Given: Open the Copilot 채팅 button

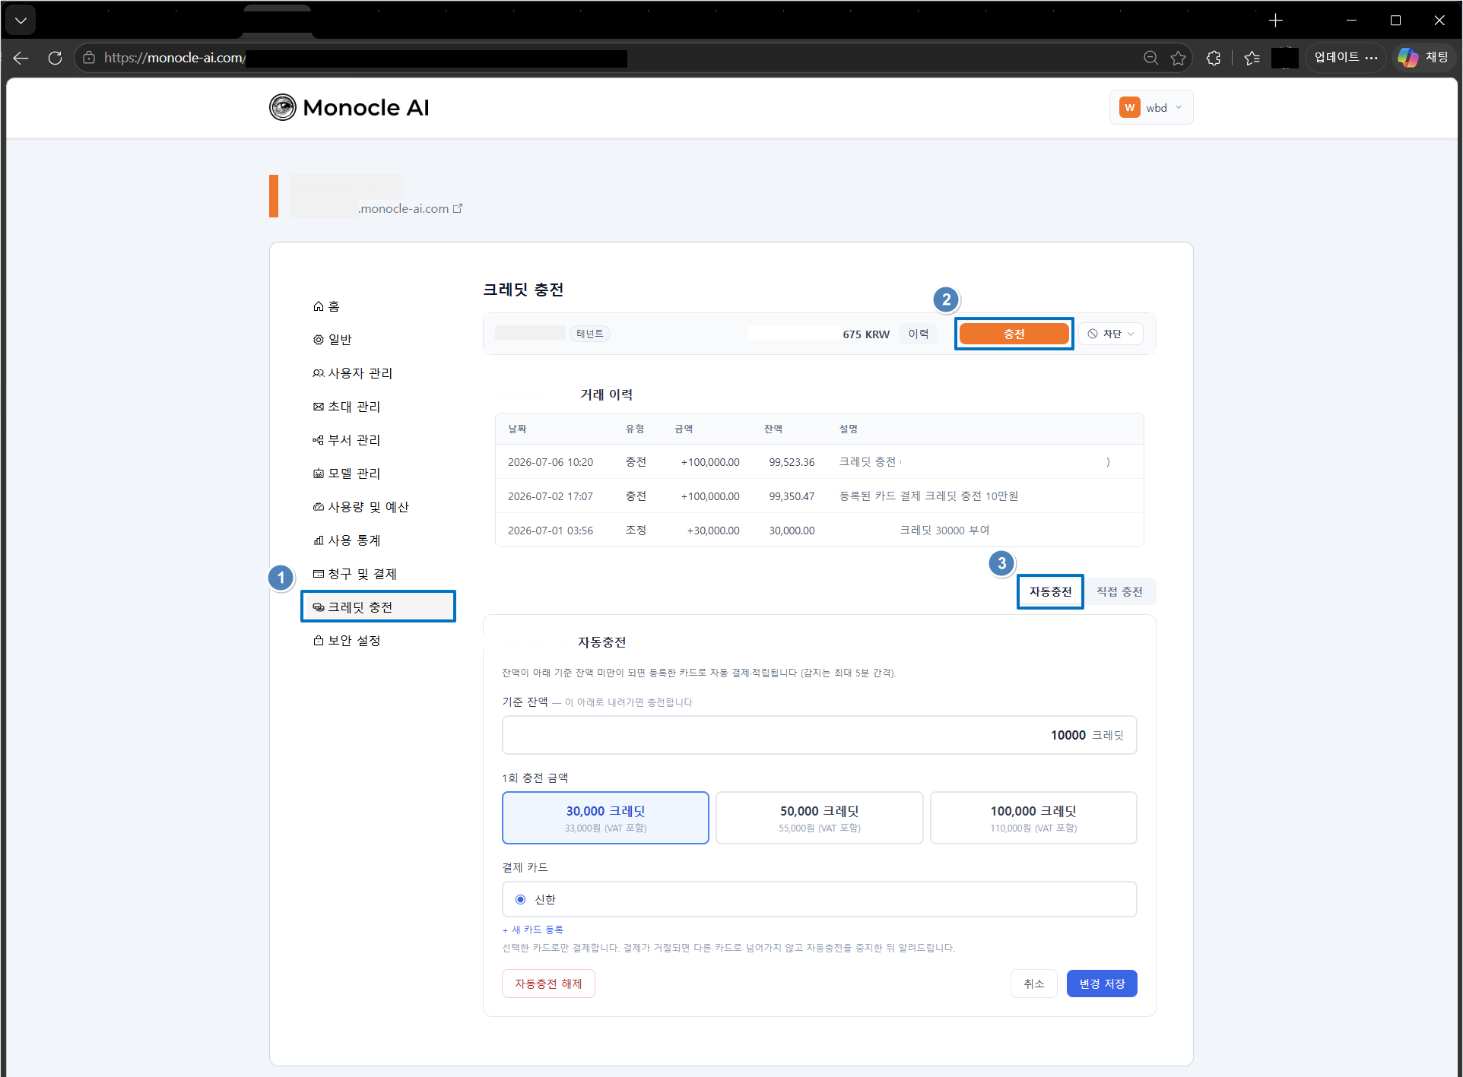Looking at the screenshot, I should tap(1423, 58).
